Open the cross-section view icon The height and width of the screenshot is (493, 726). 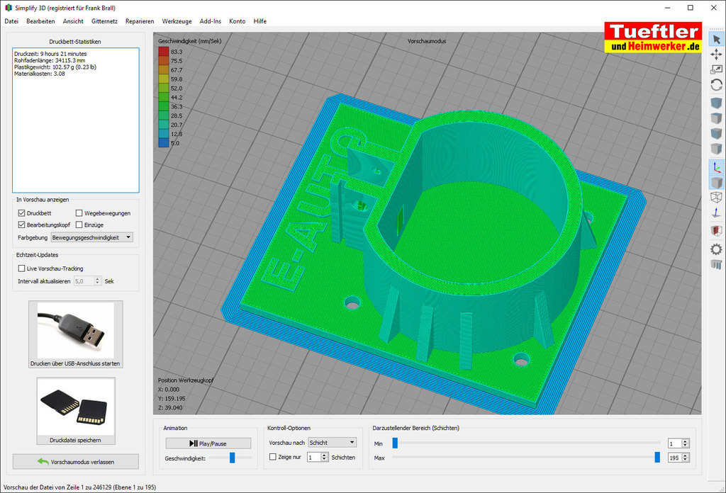coord(716,230)
